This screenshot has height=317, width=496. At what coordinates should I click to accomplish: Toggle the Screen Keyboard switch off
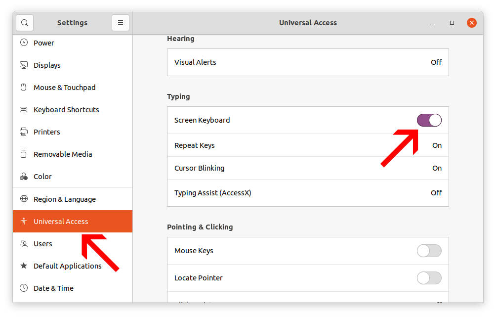(x=429, y=120)
